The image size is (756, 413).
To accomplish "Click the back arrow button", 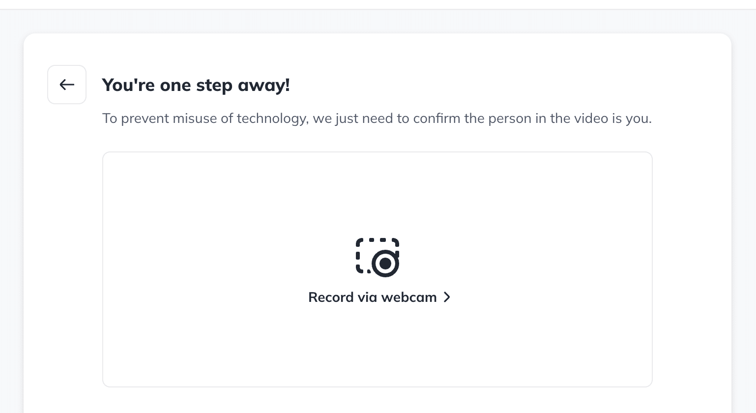I will 67,85.
